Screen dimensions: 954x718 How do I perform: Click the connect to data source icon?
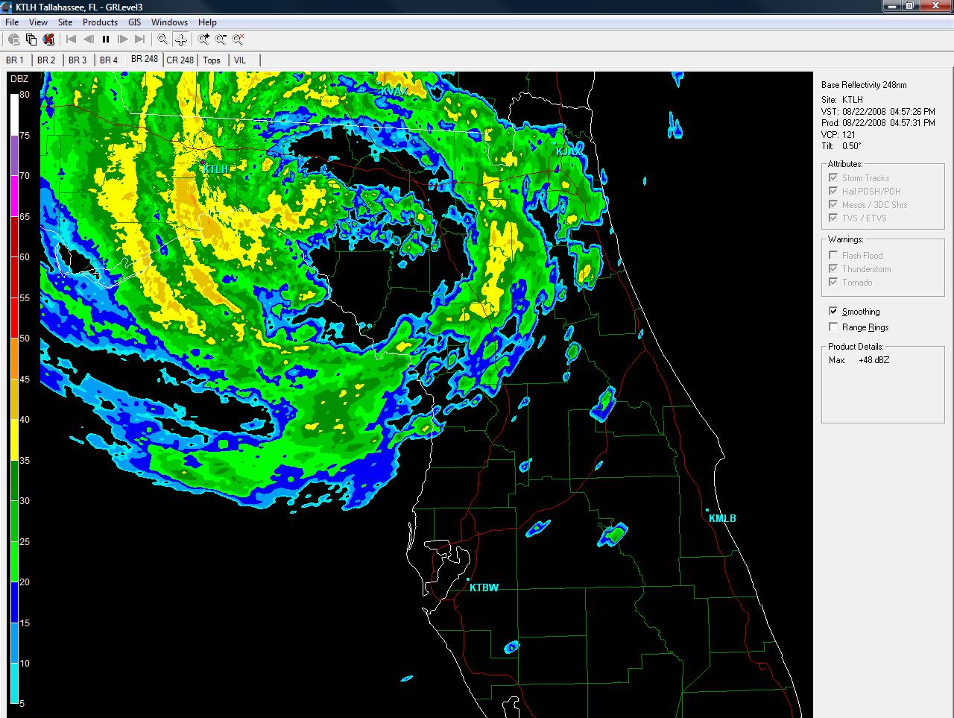click(14, 40)
